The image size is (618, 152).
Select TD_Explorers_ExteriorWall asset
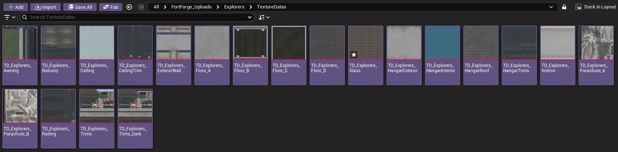pyautogui.click(x=174, y=55)
